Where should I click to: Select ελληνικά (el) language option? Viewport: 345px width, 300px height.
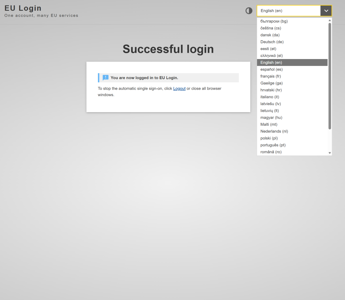tap(272, 56)
